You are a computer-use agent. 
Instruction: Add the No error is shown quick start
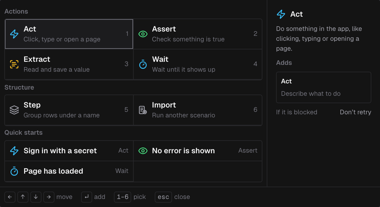[x=198, y=151]
